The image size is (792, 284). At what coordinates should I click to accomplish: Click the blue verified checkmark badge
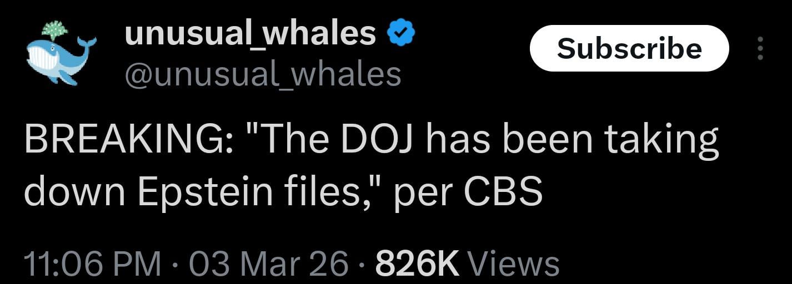(401, 34)
